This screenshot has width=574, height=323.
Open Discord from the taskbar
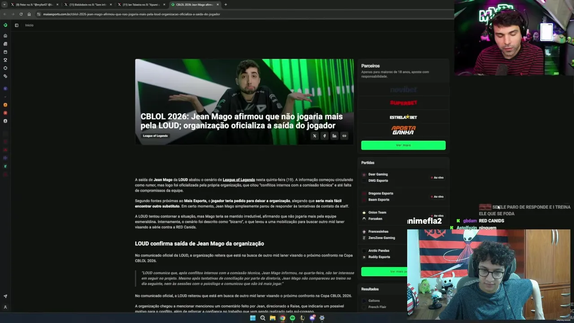pos(312,318)
